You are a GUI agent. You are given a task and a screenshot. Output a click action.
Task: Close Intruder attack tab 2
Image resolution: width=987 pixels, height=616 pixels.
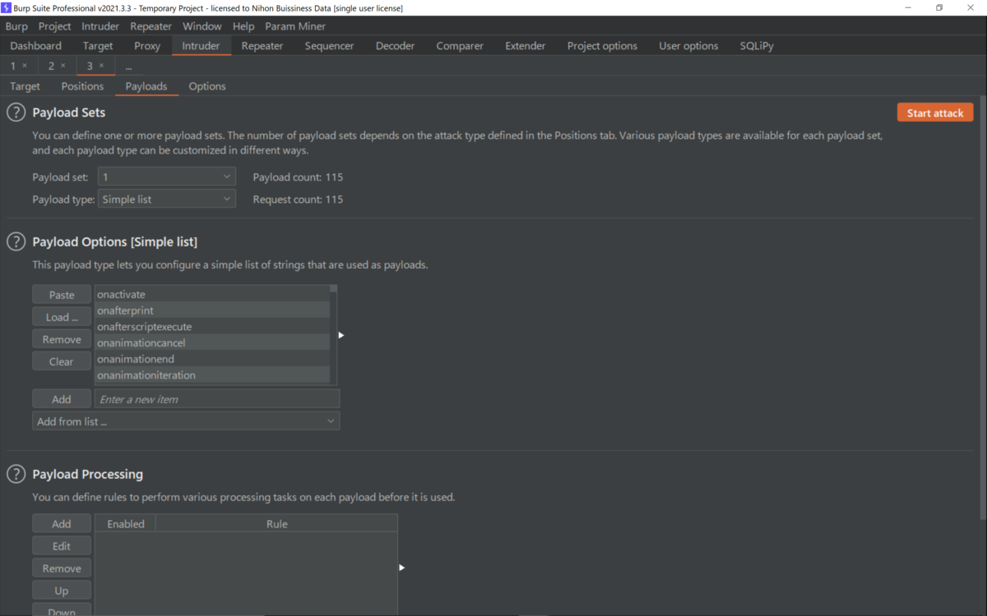(x=63, y=66)
